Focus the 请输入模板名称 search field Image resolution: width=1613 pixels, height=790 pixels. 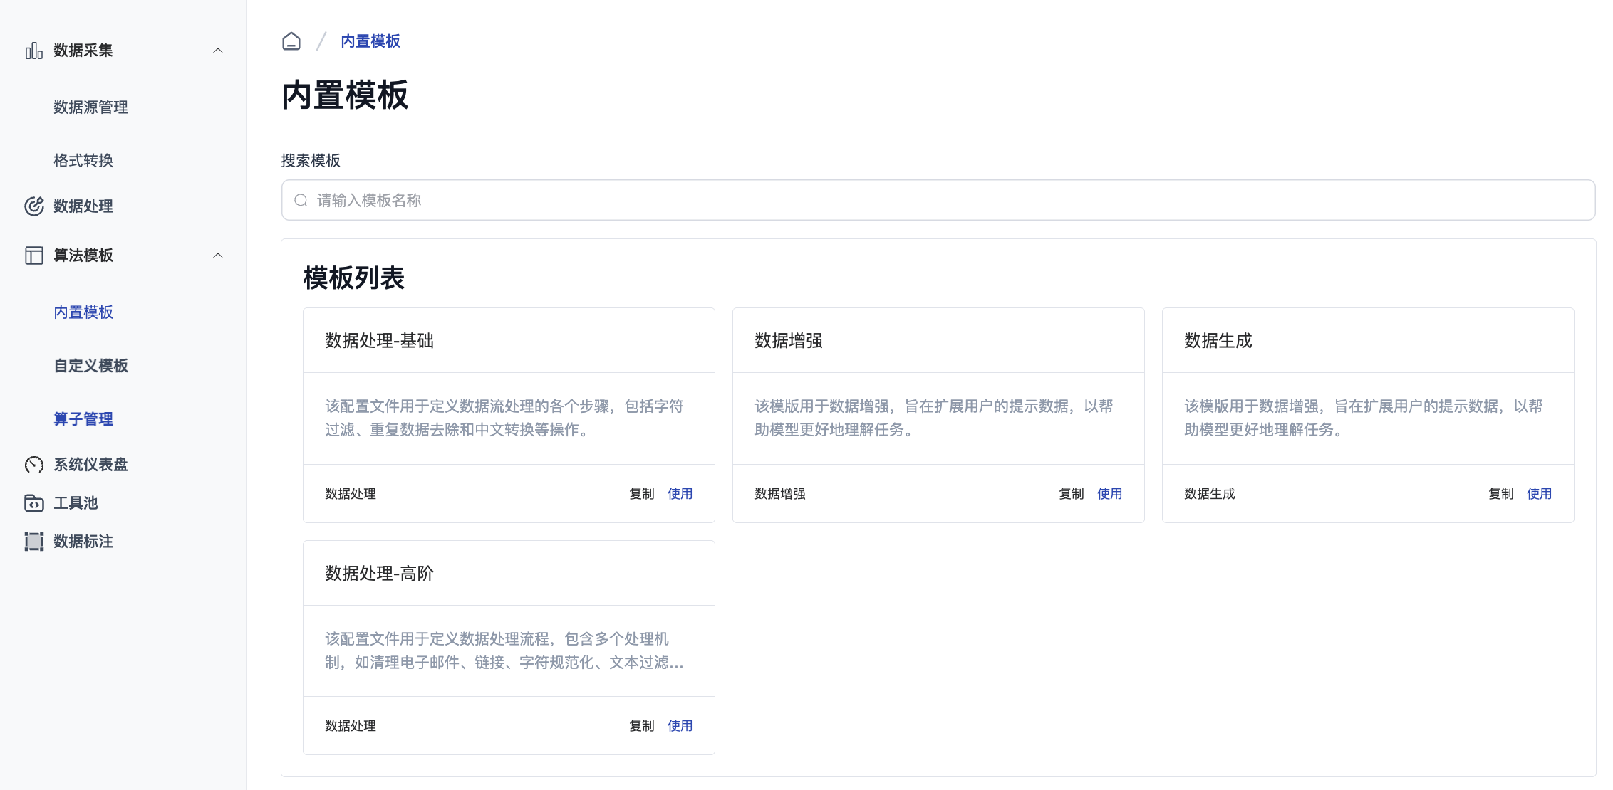click(x=938, y=201)
